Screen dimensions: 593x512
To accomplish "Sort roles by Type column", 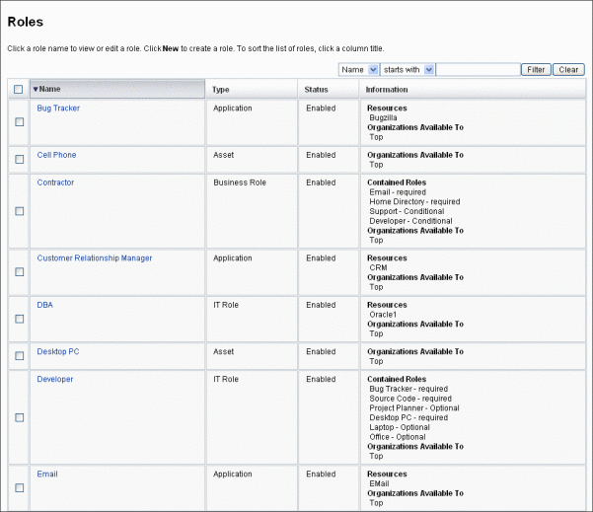I will [220, 90].
